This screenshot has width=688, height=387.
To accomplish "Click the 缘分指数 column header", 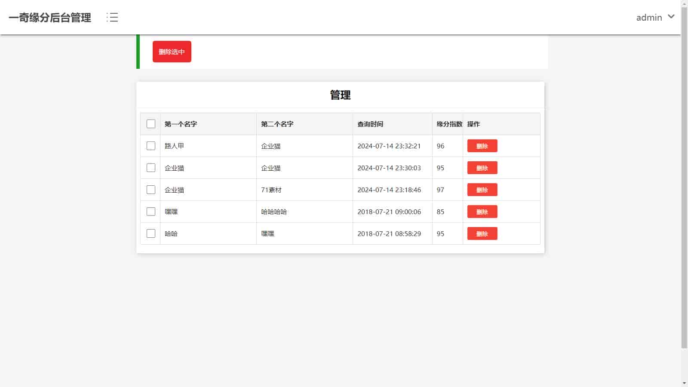I will (x=449, y=124).
